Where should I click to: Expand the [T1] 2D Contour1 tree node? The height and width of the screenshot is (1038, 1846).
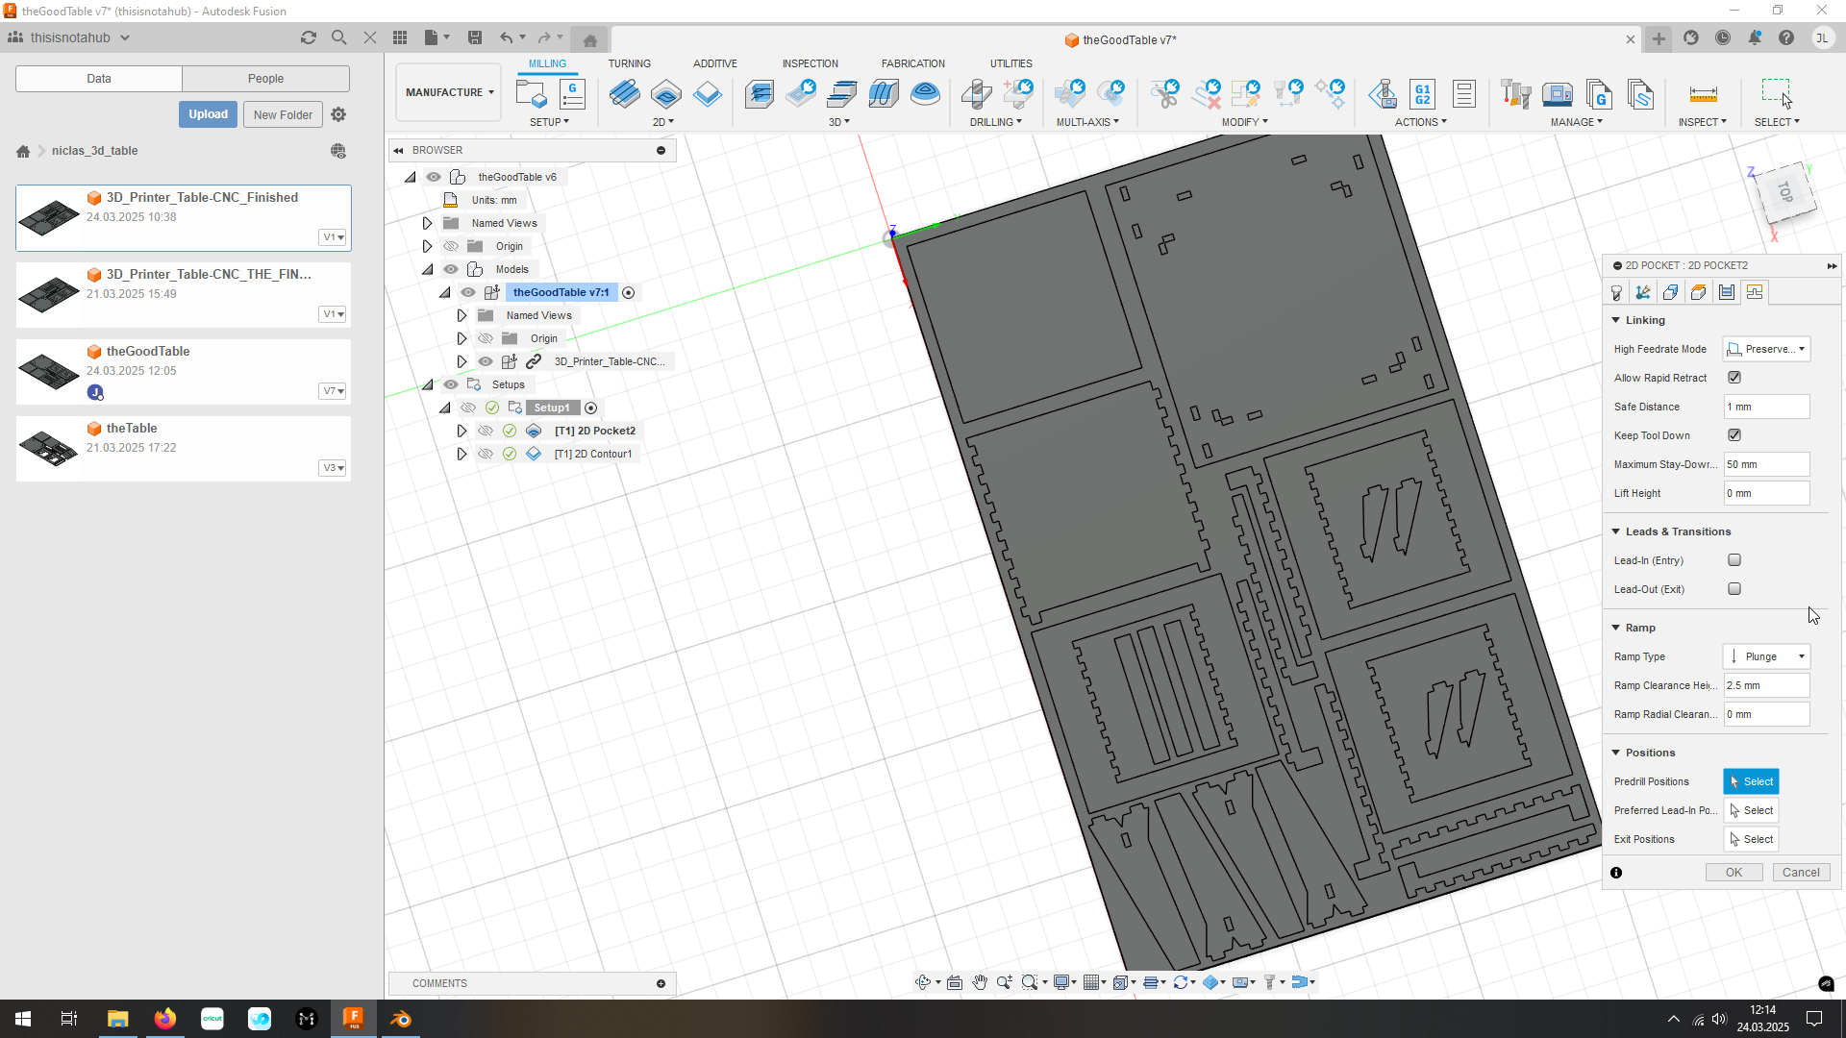point(461,454)
